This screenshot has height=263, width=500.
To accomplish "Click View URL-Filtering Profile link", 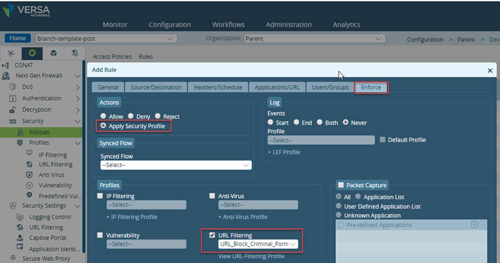I will click(x=251, y=256).
